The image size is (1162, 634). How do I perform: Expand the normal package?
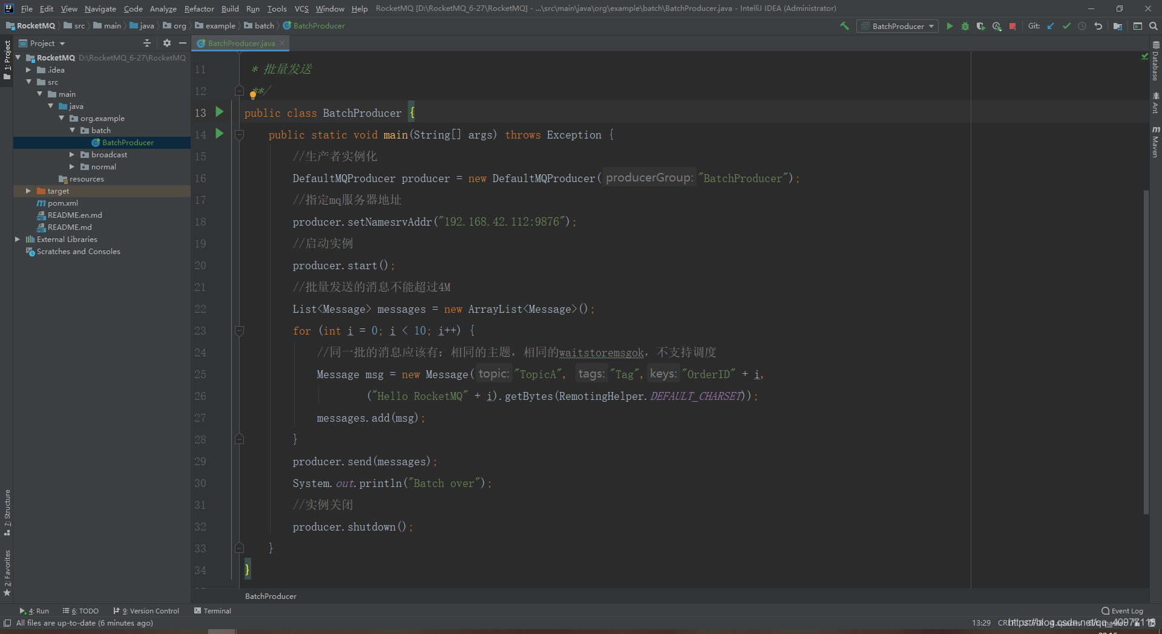[72, 166]
